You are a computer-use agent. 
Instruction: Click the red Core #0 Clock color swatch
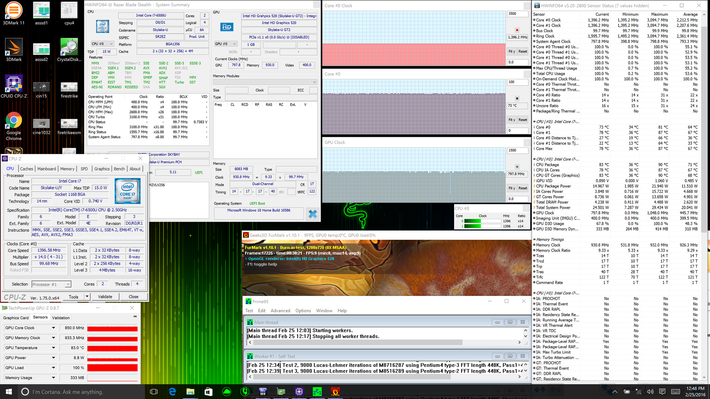pos(517,30)
